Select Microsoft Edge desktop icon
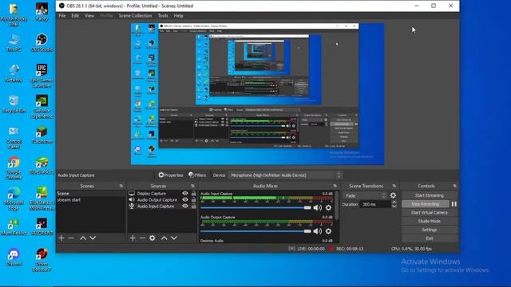This screenshot has height=287, width=511. point(14,199)
